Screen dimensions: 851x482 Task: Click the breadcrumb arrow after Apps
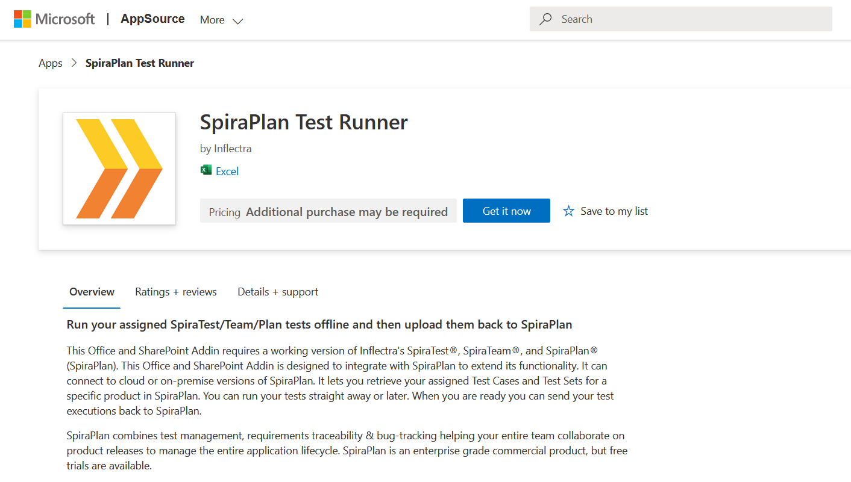point(74,63)
